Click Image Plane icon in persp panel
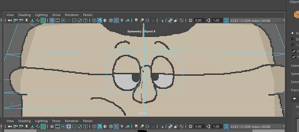The image size is (299, 132). (32, 20)
